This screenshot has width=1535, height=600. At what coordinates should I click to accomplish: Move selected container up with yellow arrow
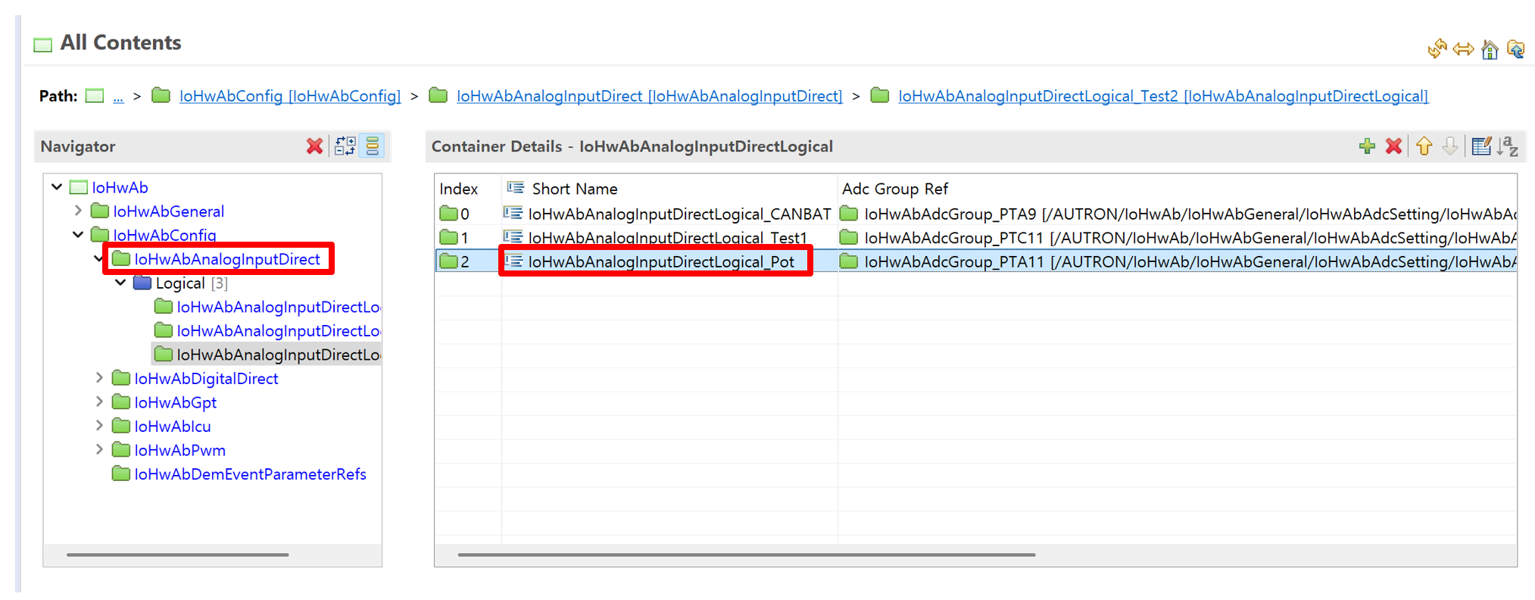click(x=1424, y=146)
